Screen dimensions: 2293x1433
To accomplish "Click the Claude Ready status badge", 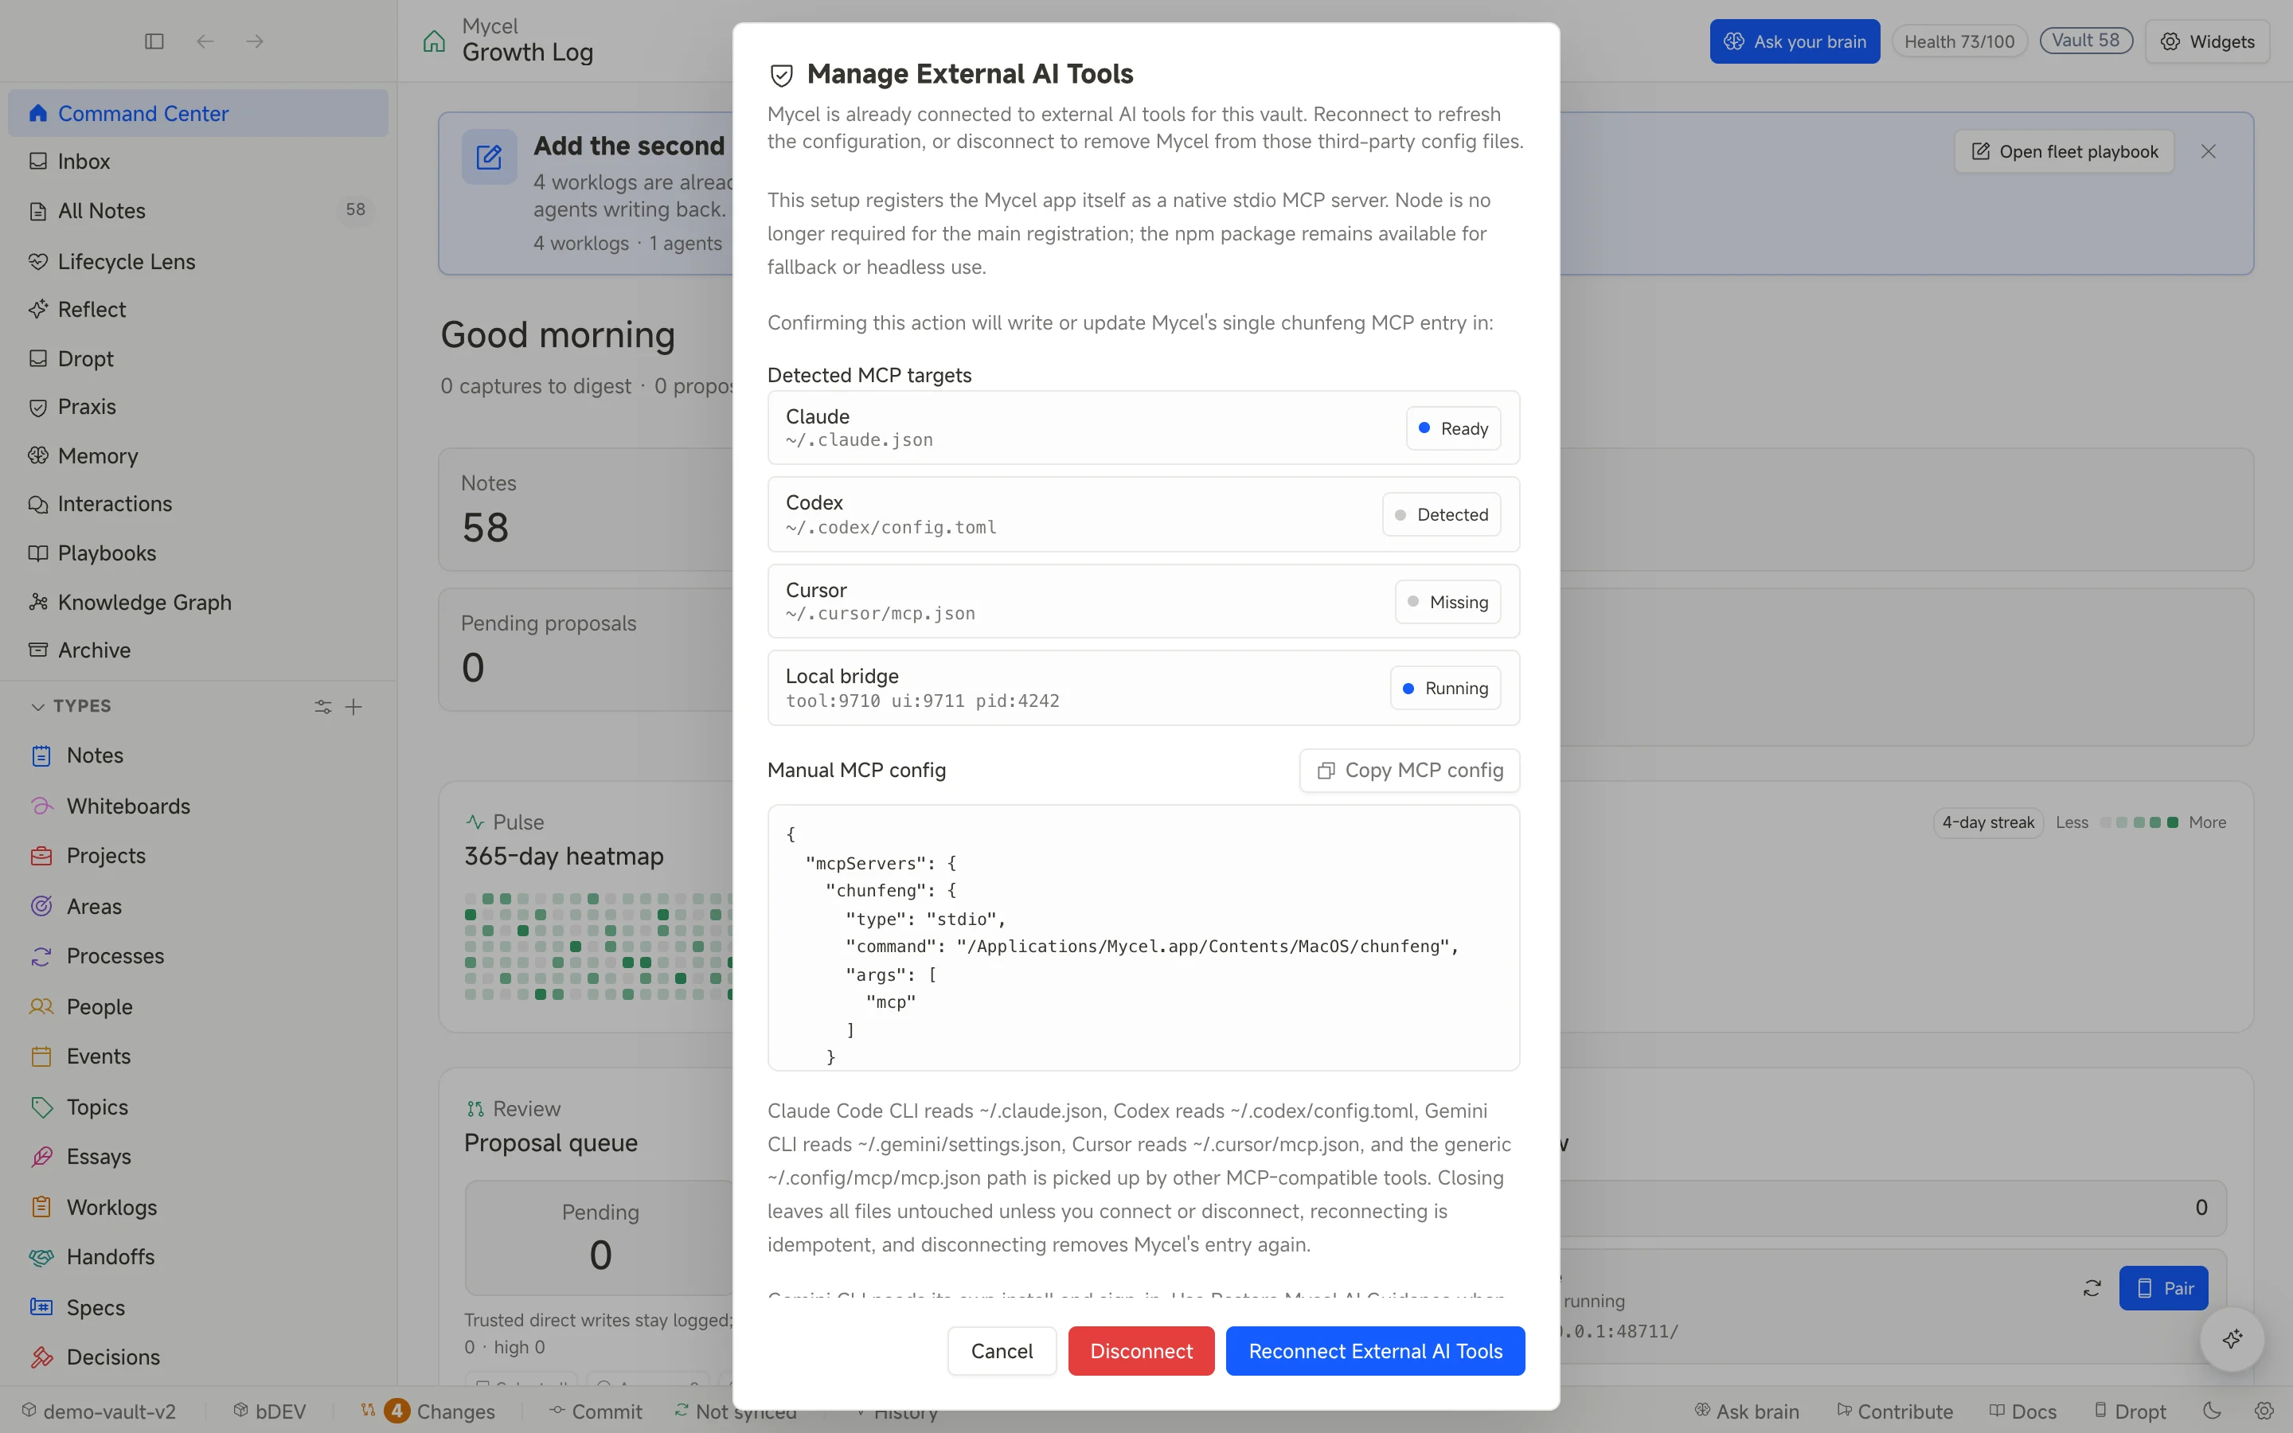I will pos(1454,428).
